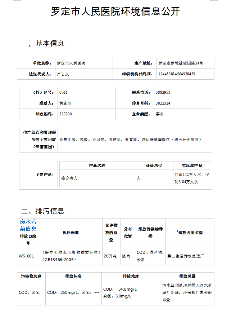Select area code value 0766
This screenshot has width=236, height=309.
[63, 92]
